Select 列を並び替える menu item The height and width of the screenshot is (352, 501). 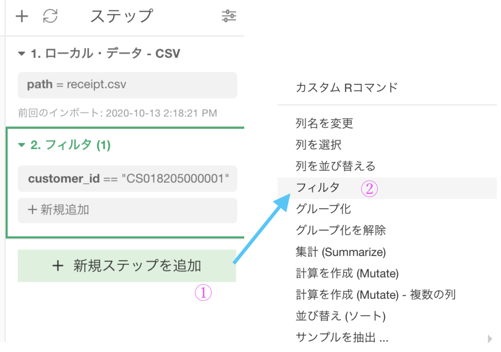click(336, 166)
